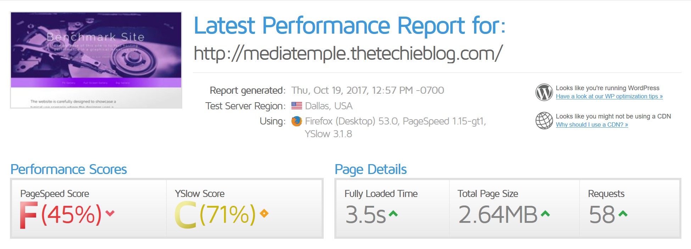Click the Page Details heading
This screenshot has height=249, width=691.
pyautogui.click(x=370, y=169)
